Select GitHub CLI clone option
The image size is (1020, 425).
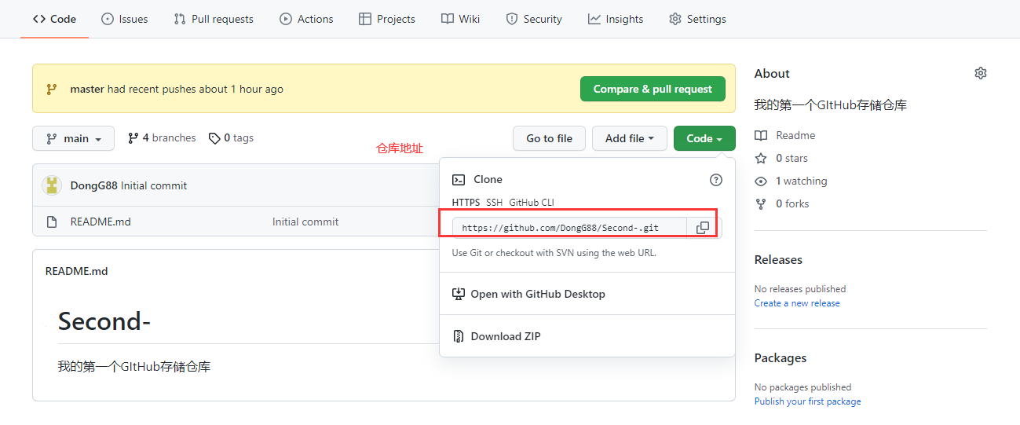point(532,202)
